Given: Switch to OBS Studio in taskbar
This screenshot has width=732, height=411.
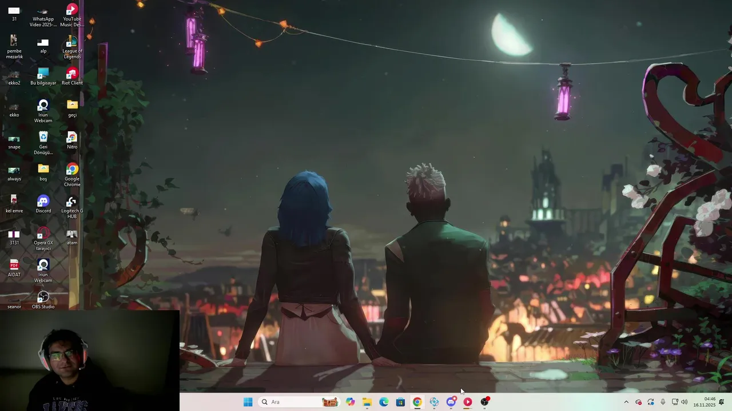Looking at the screenshot, I should pyautogui.click(x=485, y=402).
